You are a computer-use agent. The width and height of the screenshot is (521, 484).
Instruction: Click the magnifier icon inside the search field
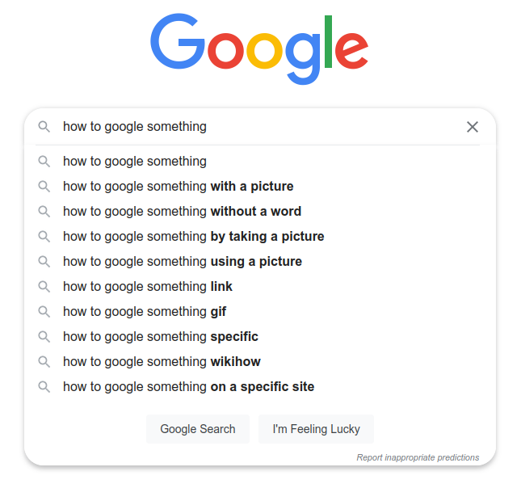coord(44,127)
